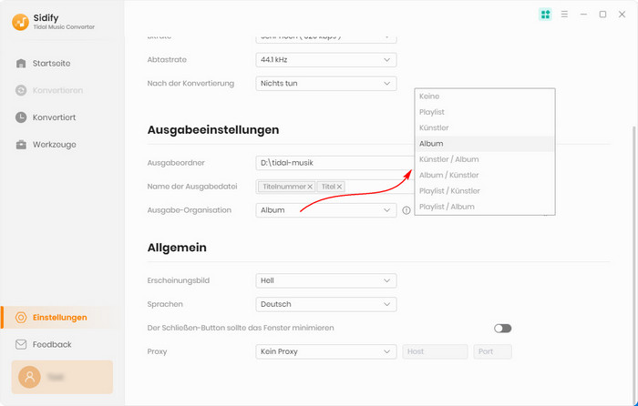Open the Nach der Konvertierung dropdown
The width and height of the screenshot is (638, 406).
(x=326, y=84)
